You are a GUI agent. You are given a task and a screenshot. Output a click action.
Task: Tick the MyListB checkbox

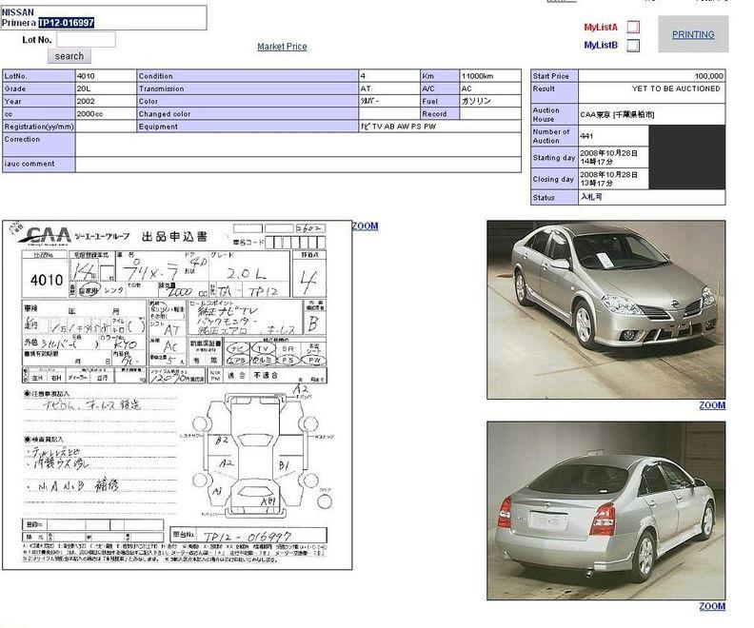click(633, 45)
